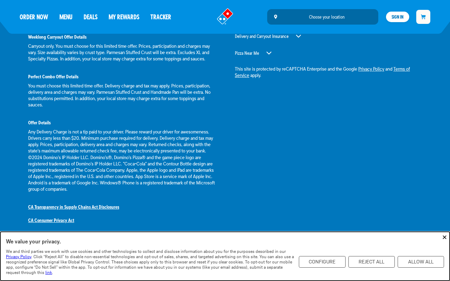Click the Allow All button
This screenshot has height=281, width=450.
coord(421,262)
